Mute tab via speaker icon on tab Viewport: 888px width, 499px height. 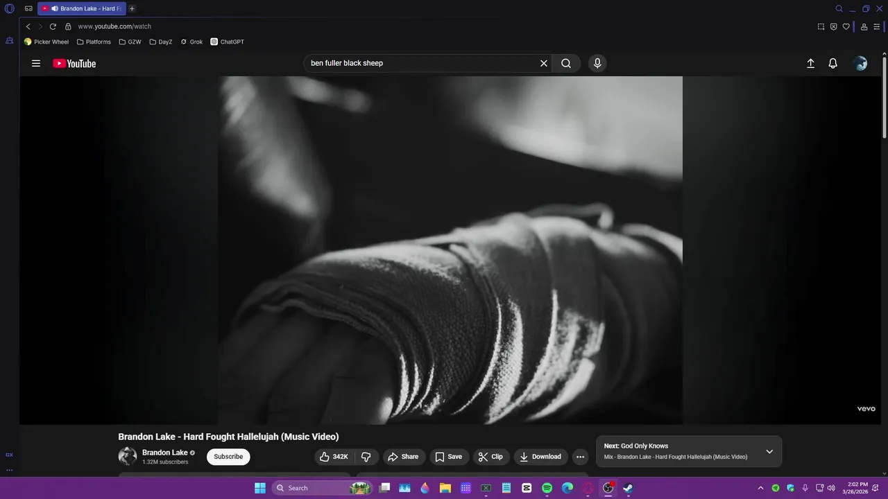(55, 8)
